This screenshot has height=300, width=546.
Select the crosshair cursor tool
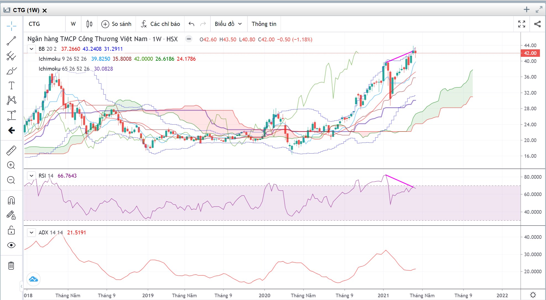click(11, 26)
